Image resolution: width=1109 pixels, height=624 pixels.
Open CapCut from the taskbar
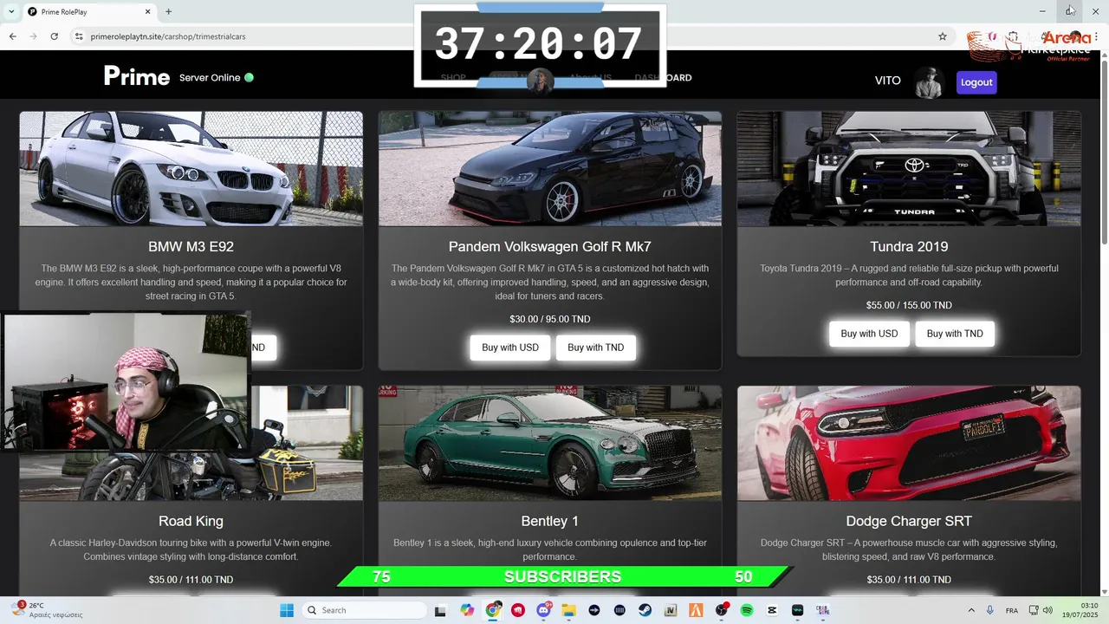click(x=772, y=610)
